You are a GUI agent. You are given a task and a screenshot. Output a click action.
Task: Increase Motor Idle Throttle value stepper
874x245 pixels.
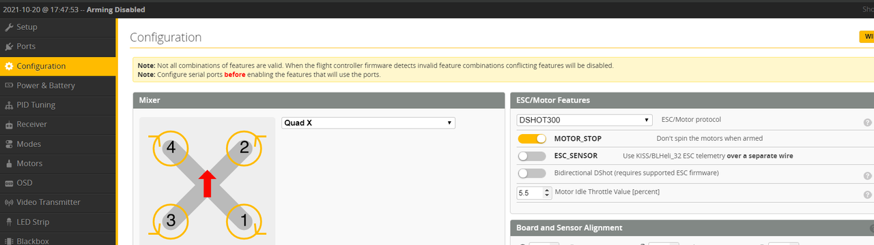coord(547,190)
